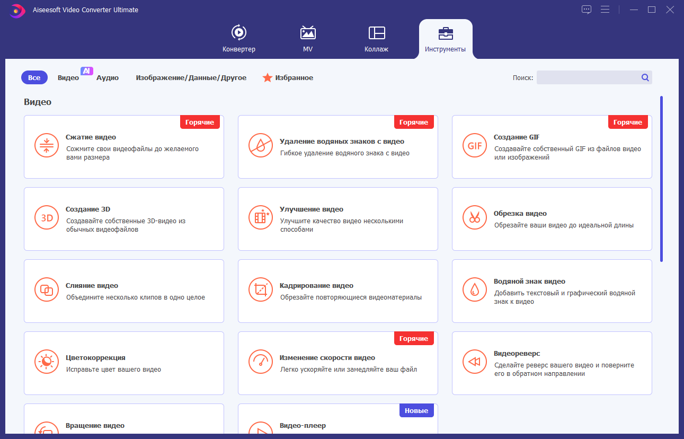Click the Цветокоррекция sun icon
The height and width of the screenshot is (439, 684).
[47, 362]
